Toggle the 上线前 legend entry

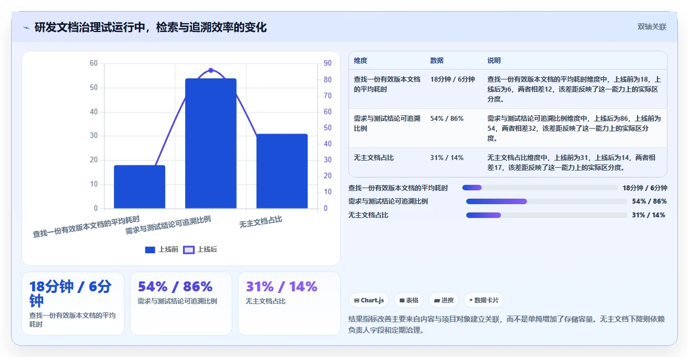pos(161,249)
